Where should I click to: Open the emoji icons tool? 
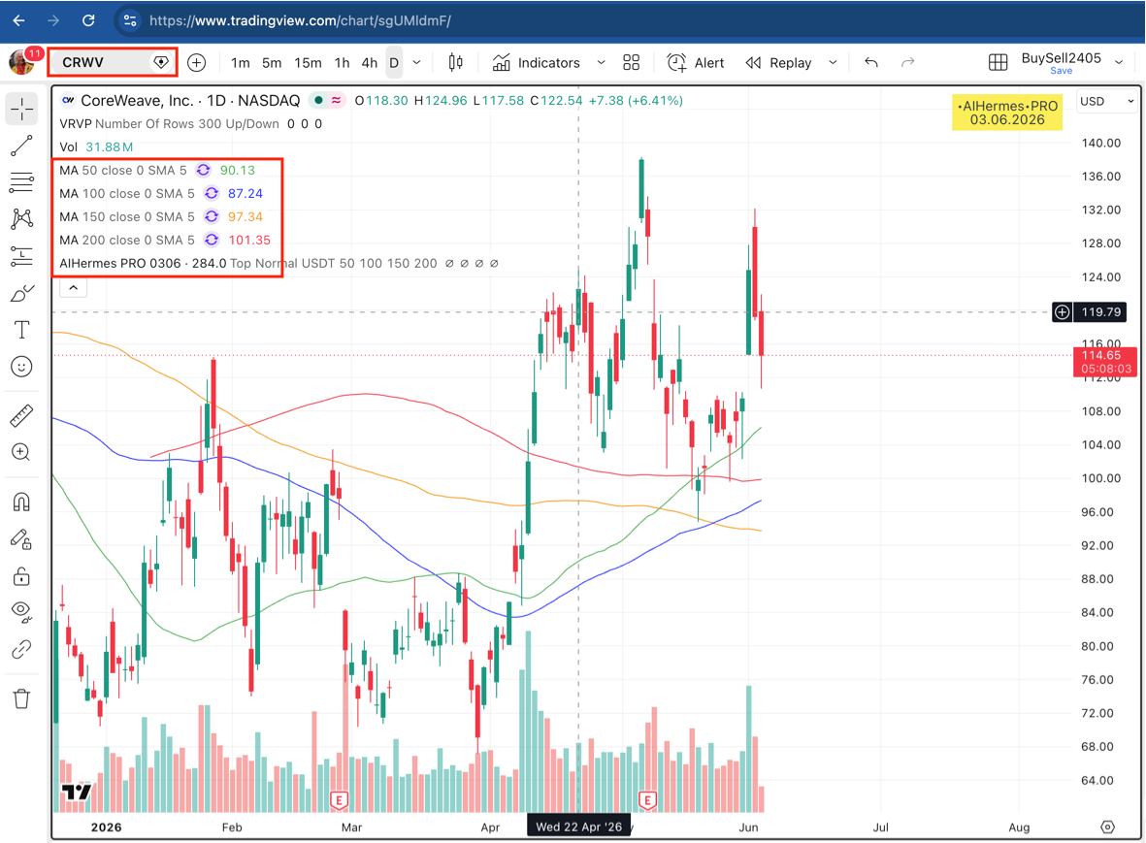click(x=21, y=366)
